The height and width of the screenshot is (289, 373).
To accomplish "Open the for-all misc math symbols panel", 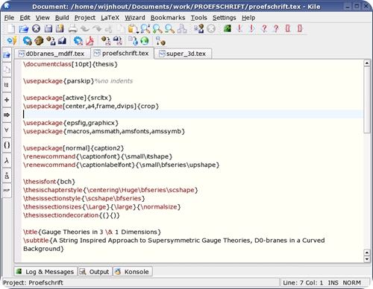I will pyautogui.click(x=7, y=130).
